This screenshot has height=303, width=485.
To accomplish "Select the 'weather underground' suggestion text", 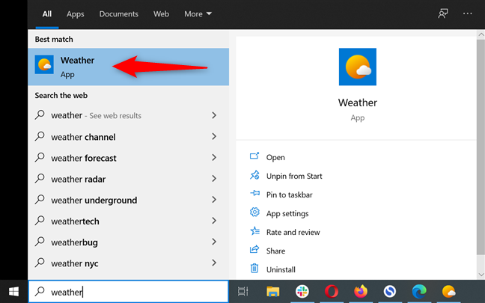I will tap(94, 201).
